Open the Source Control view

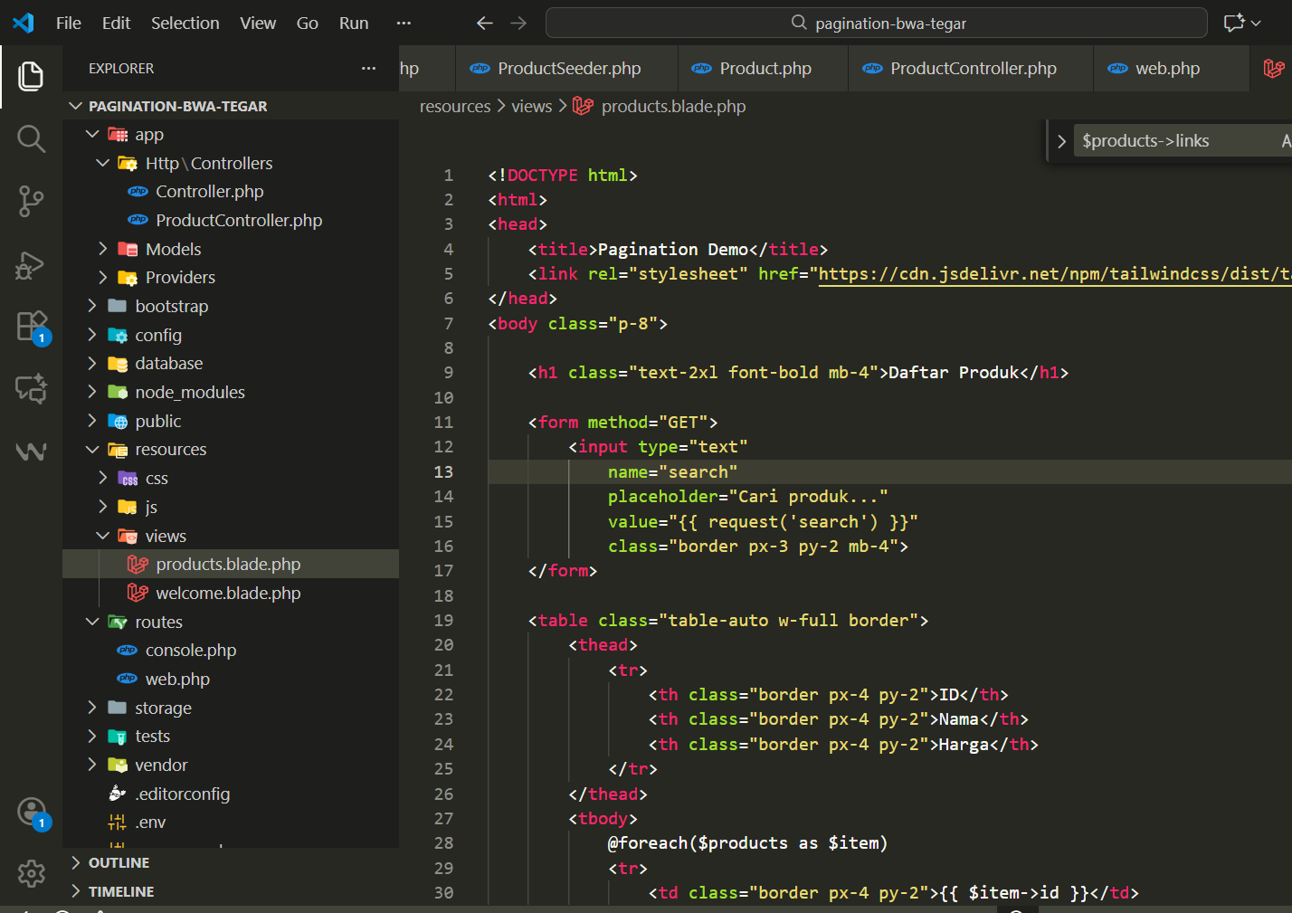pyautogui.click(x=31, y=201)
